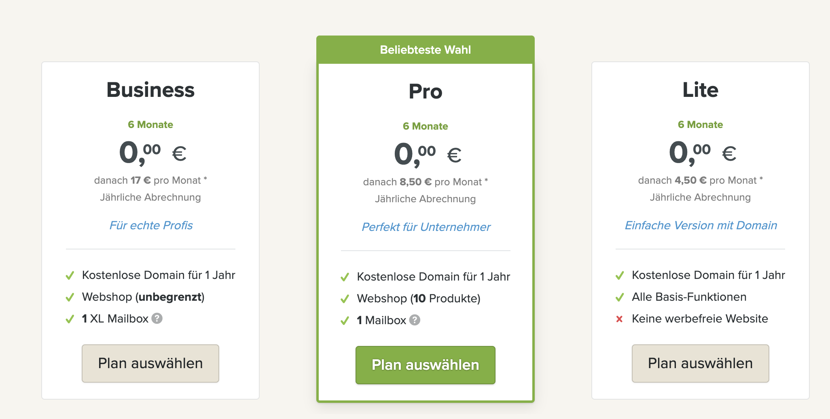Screen dimensions: 830x419
Task: Click checkmark beside Lite Kostenlose Domain
Action: pyautogui.click(x=620, y=276)
